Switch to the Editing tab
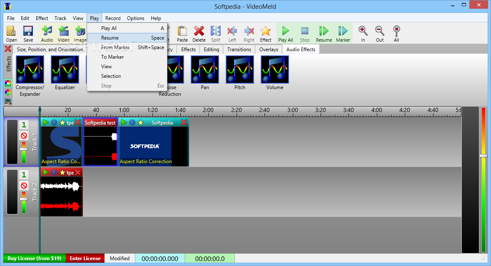 pyautogui.click(x=212, y=50)
